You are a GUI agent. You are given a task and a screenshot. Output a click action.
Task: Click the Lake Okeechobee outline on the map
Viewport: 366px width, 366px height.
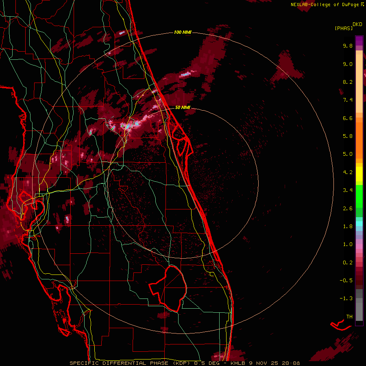click(x=168, y=288)
